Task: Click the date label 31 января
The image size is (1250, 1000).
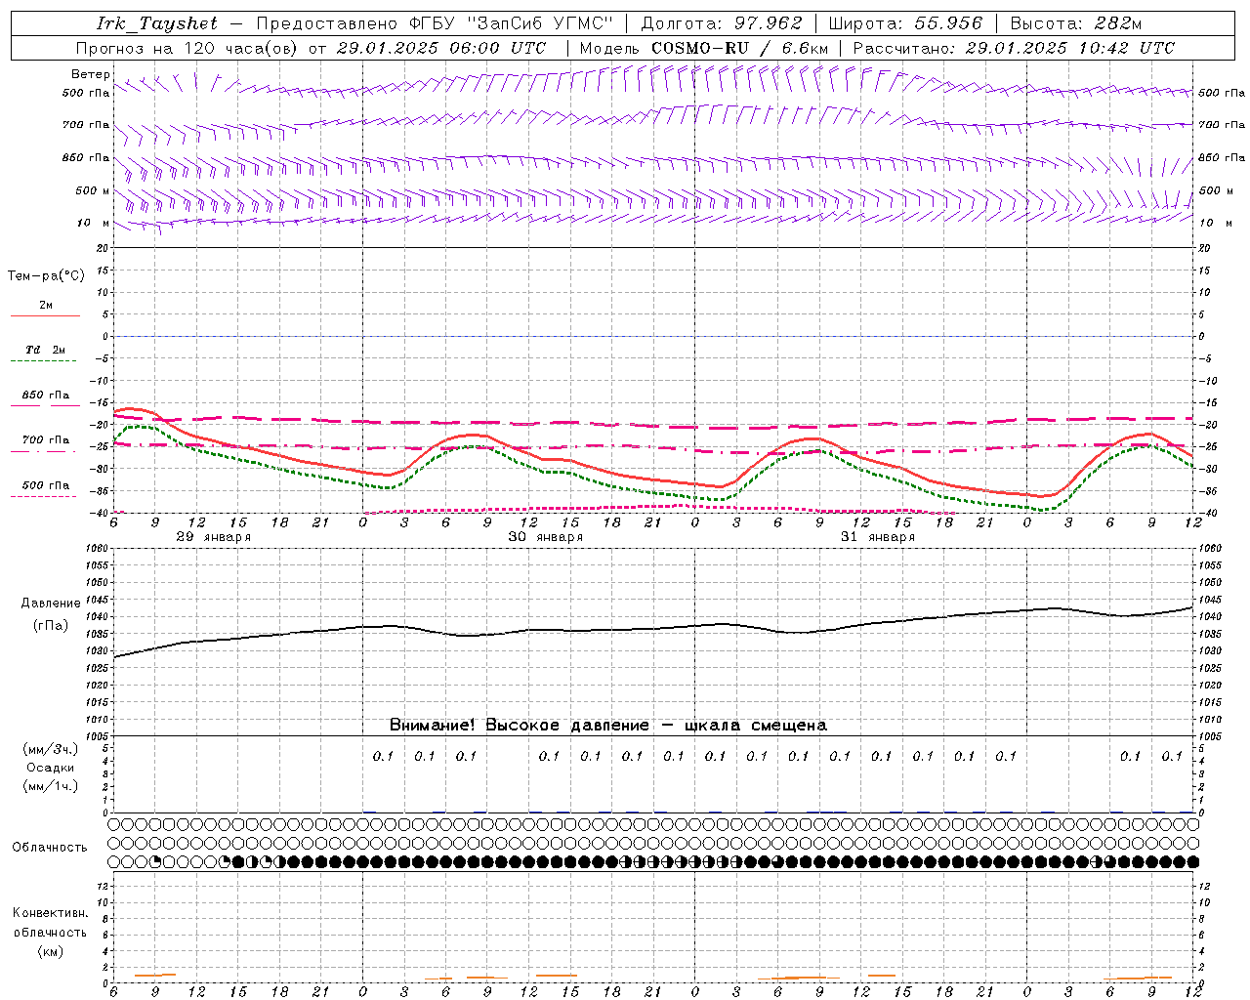Action: click(x=878, y=537)
